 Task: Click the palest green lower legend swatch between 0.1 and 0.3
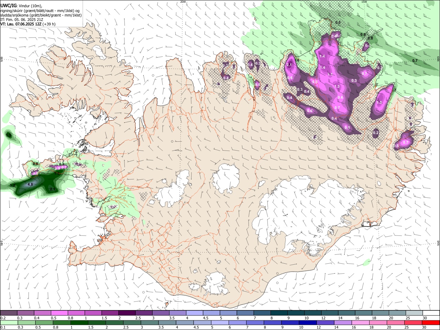click(x=9, y=322)
